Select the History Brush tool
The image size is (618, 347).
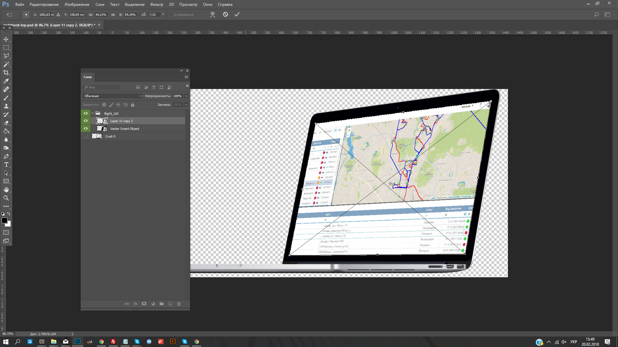(6, 114)
